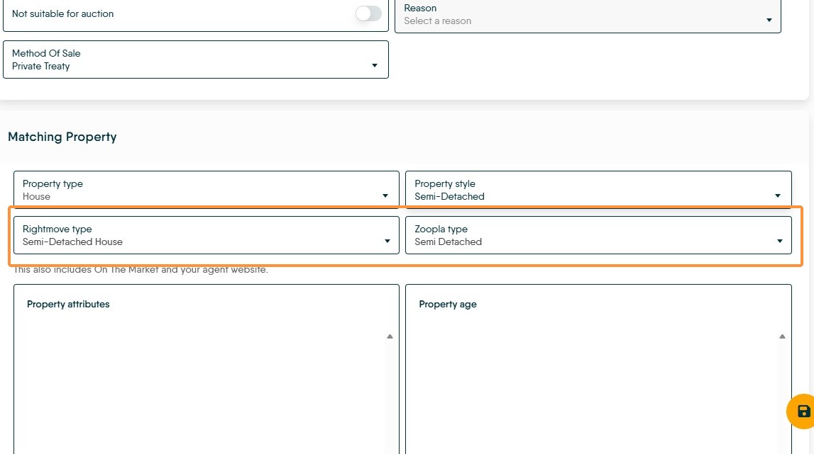Click the Property attributes scroll up arrow
Screen dimensions: 814x454
(x=390, y=336)
